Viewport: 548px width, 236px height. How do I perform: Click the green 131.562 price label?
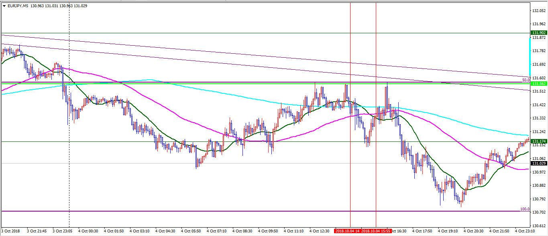538,84
